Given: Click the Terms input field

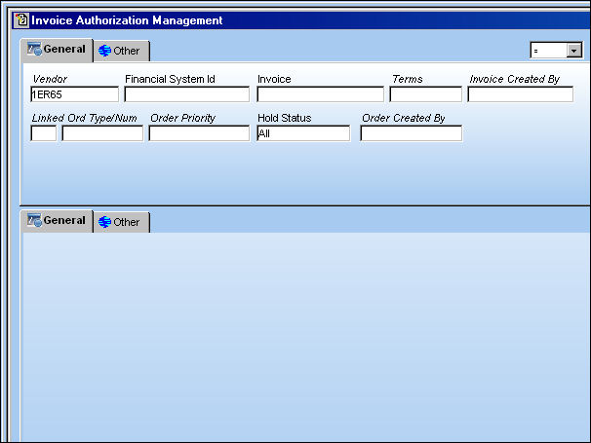Looking at the screenshot, I should click(425, 94).
